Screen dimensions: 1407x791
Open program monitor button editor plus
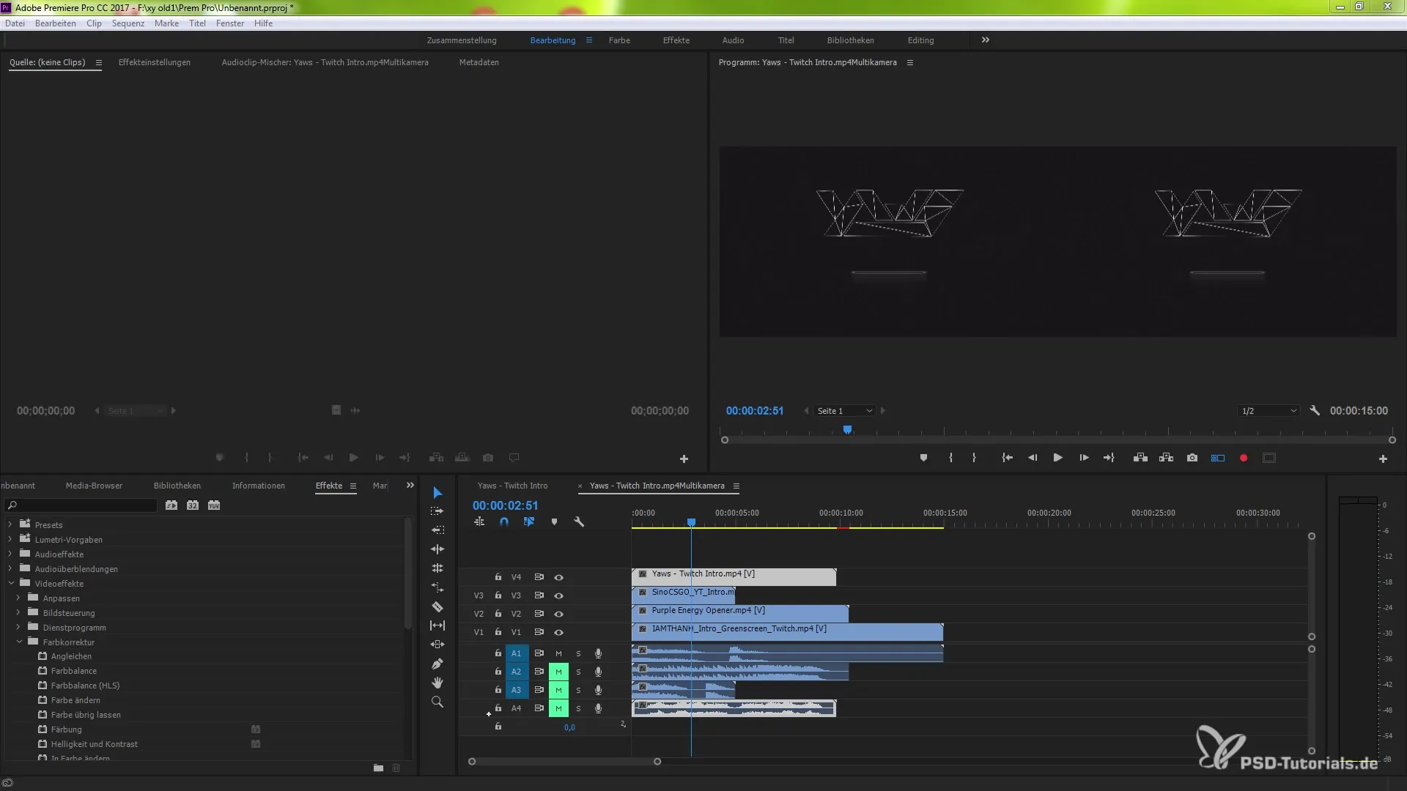click(x=1383, y=458)
